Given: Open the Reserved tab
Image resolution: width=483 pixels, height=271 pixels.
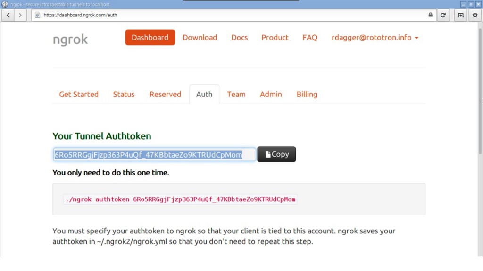Looking at the screenshot, I should pos(165,94).
